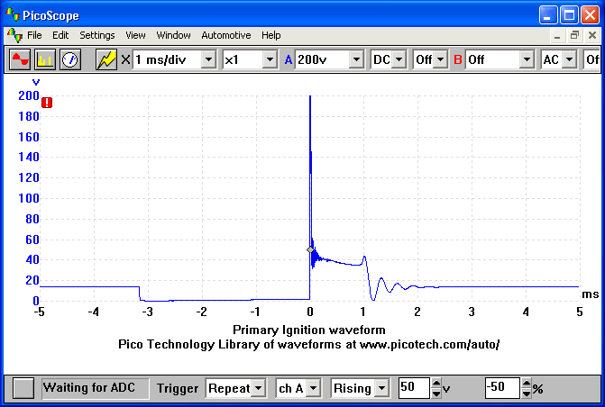Open channel A DC coupling dropdown

(399, 59)
